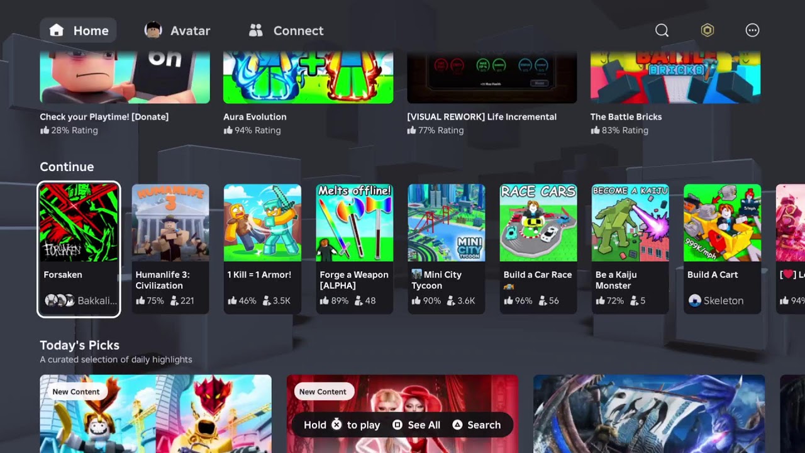Click the 94% Rating label

pyautogui.click(x=252, y=130)
